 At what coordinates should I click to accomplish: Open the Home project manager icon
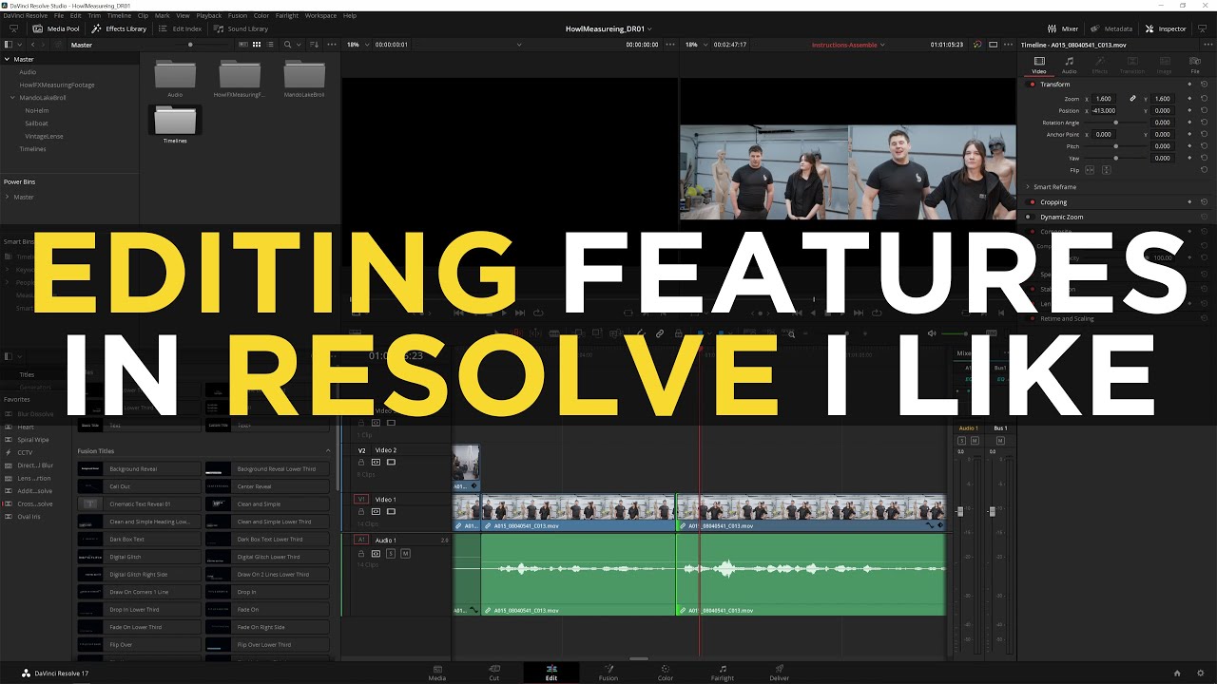pyautogui.click(x=1177, y=674)
